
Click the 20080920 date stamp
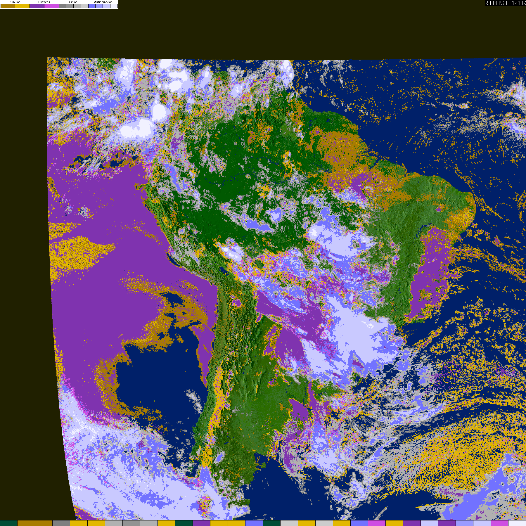tap(497, 3)
